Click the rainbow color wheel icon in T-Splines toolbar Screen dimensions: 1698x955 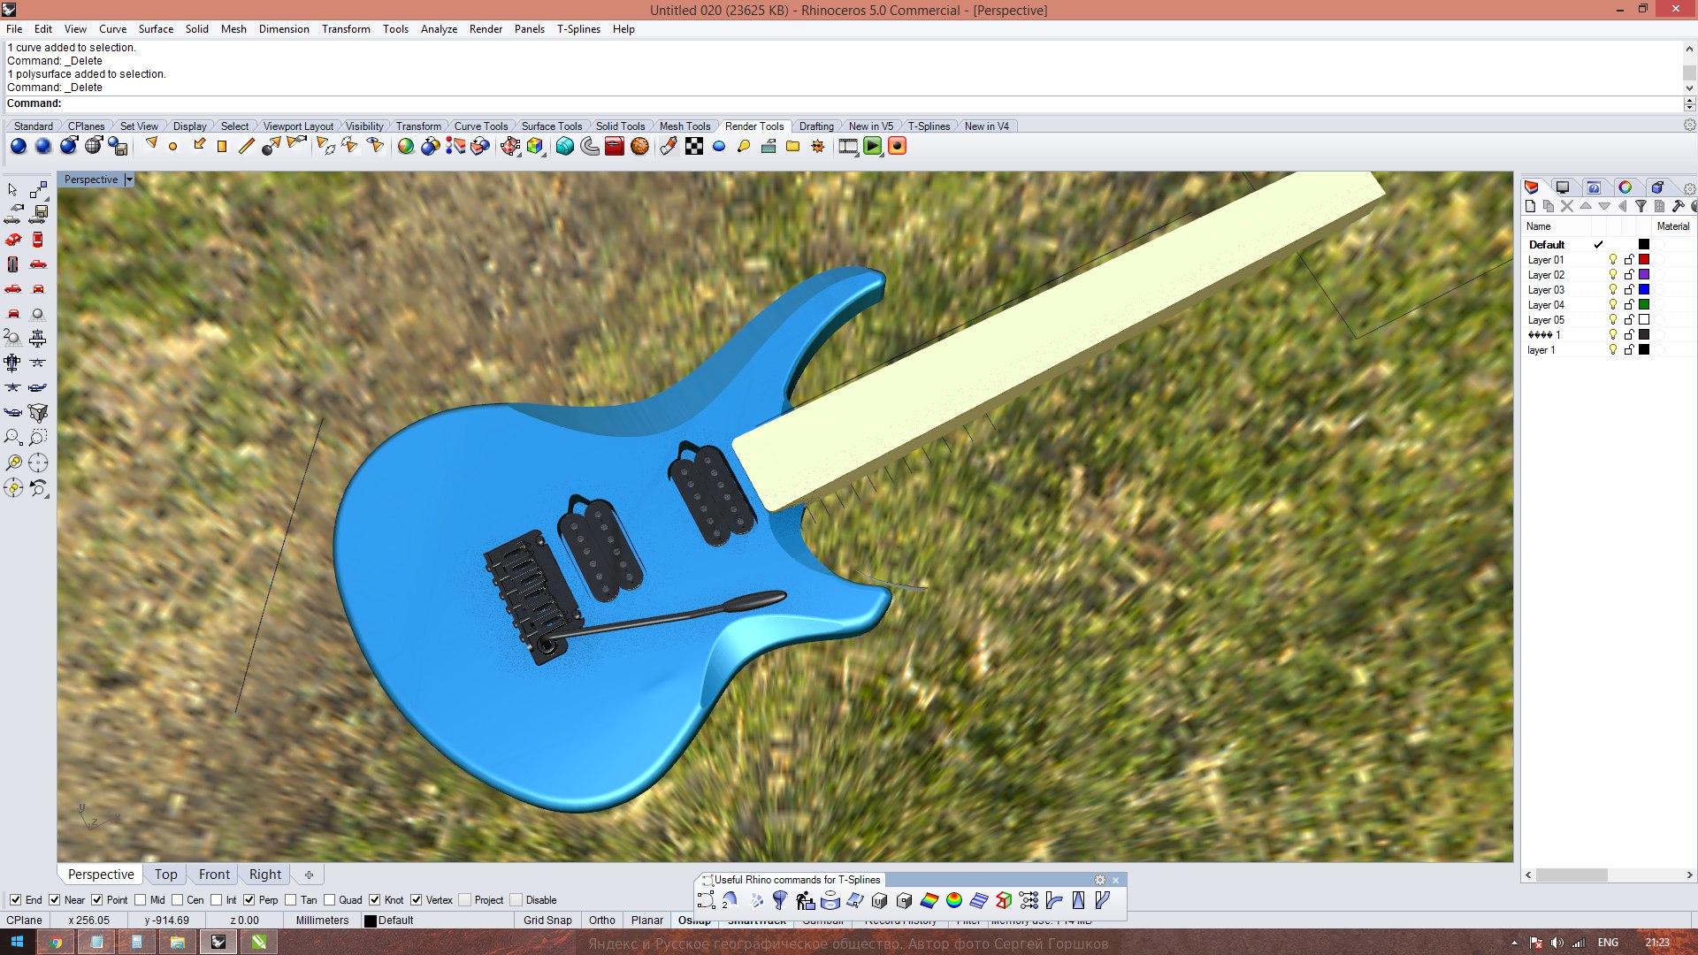click(954, 900)
